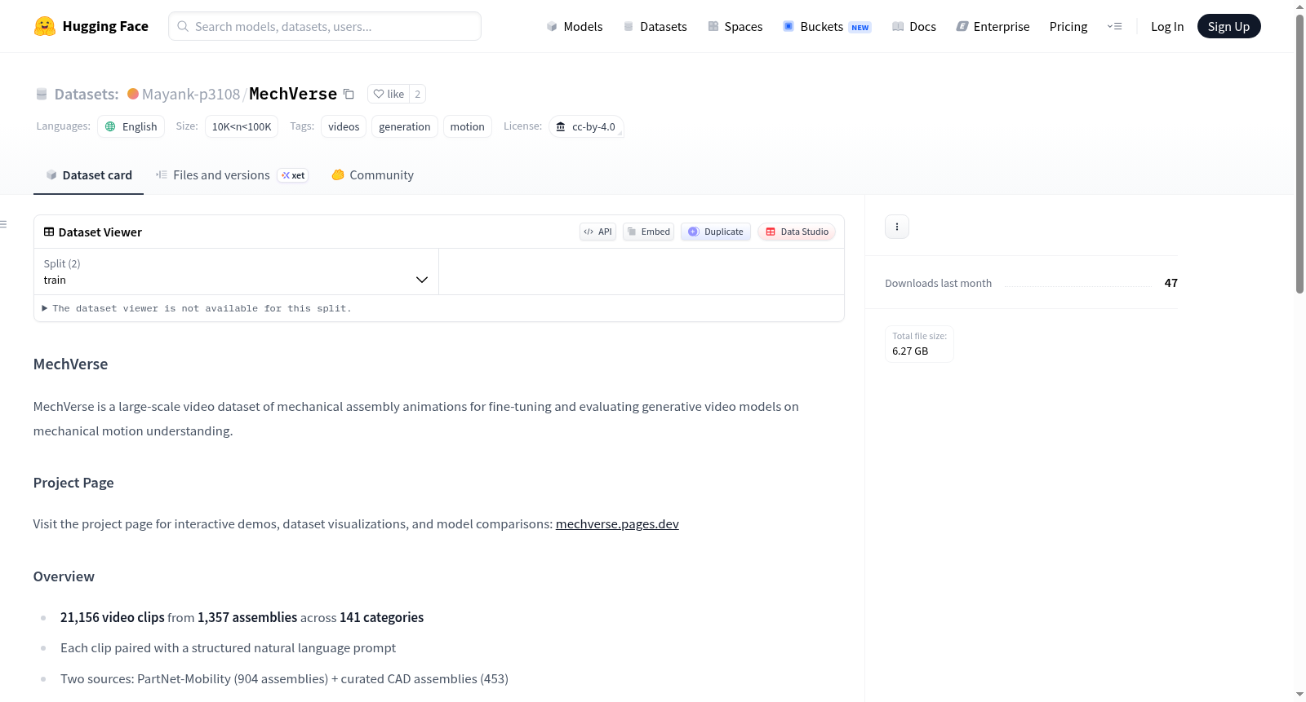This screenshot has width=1306, height=702.
Task: Duplicate this dataset
Action: point(716,232)
